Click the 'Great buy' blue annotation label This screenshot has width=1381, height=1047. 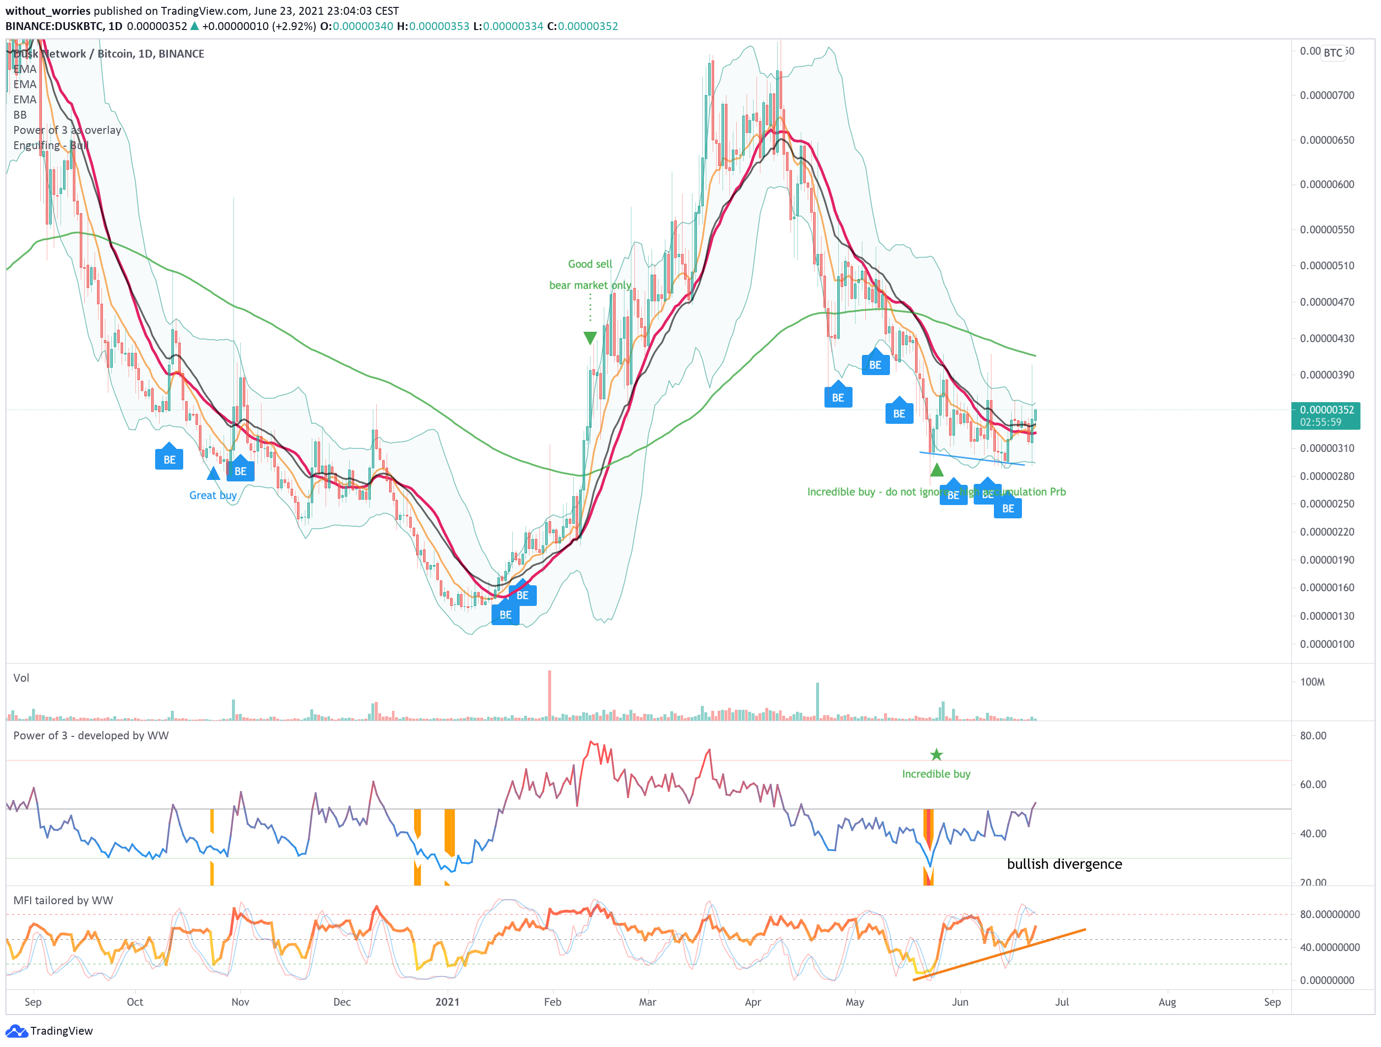coord(213,495)
